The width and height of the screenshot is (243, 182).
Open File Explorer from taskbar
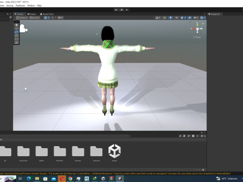[x=37, y=178]
